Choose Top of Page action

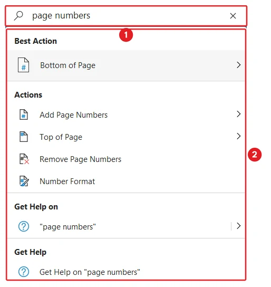click(126, 137)
